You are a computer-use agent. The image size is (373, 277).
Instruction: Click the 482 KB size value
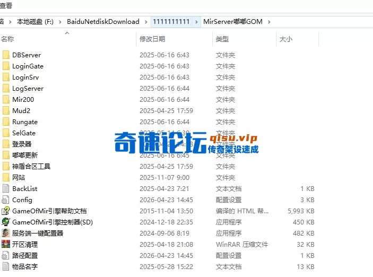click(303, 233)
